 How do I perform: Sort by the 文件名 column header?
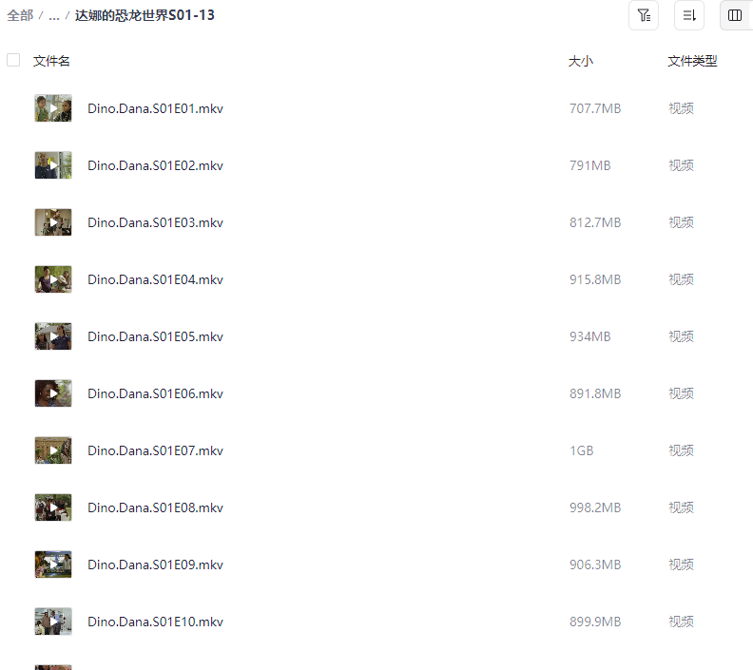51,61
